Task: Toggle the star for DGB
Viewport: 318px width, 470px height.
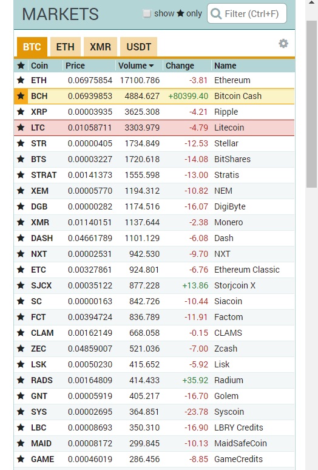Action: pyautogui.click(x=21, y=206)
